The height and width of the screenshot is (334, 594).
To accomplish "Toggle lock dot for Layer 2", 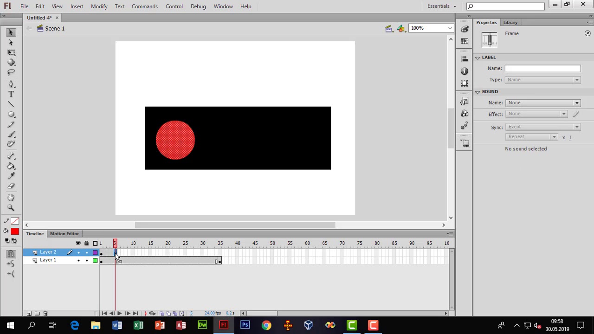I will coord(86,252).
